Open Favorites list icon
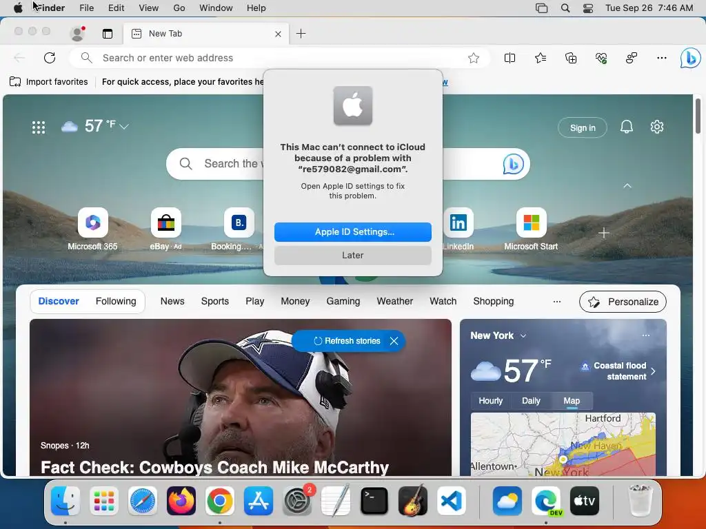The image size is (706, 529). [x=541, y=58]
